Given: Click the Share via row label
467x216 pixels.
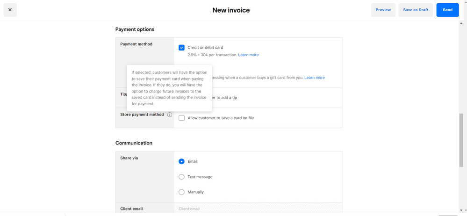Looking at the screenshot, I should (x=129, y=158).
